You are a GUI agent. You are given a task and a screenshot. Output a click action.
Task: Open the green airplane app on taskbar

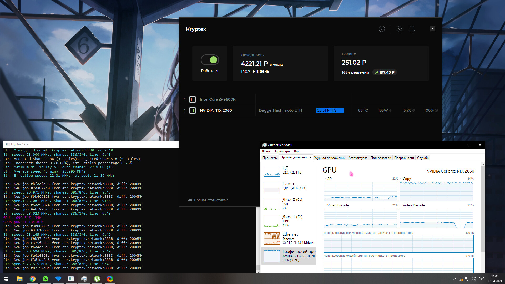click(46, 279)
